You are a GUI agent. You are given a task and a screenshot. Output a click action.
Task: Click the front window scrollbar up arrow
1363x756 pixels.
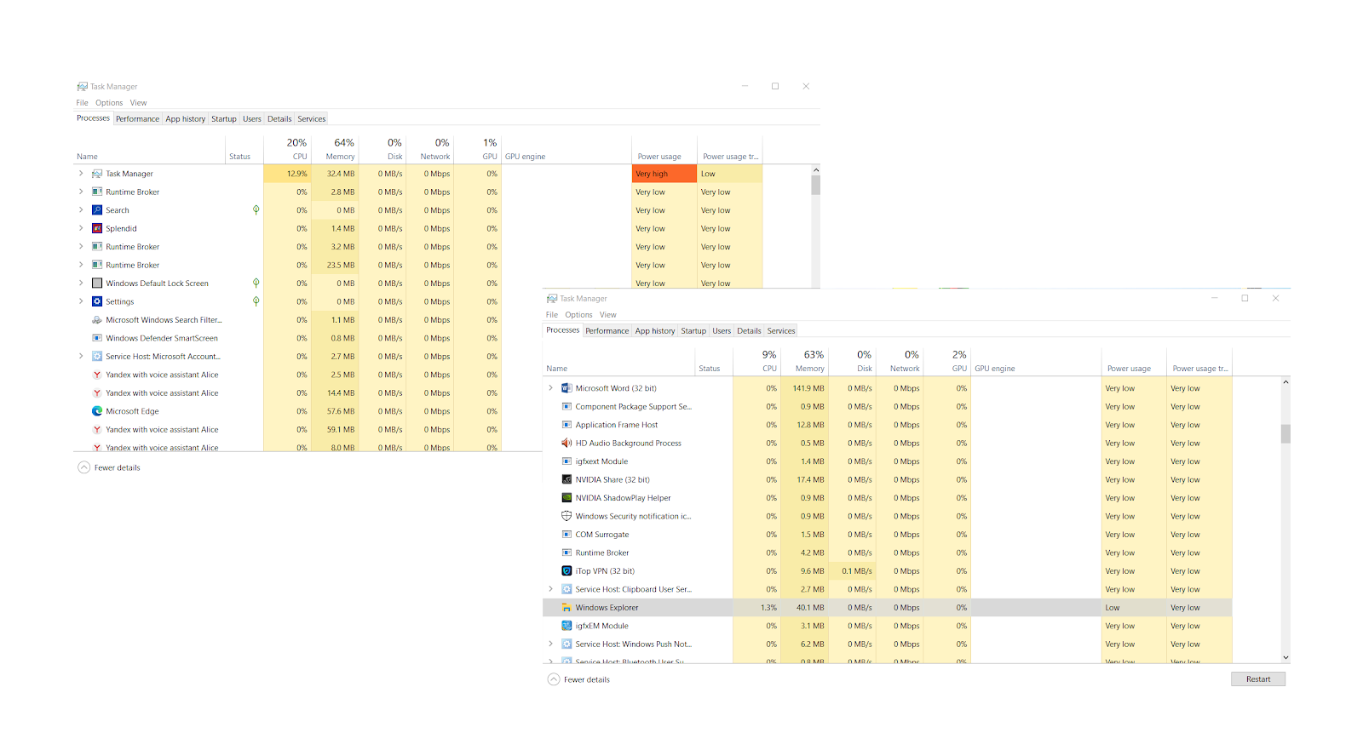tap(1285, 382)
